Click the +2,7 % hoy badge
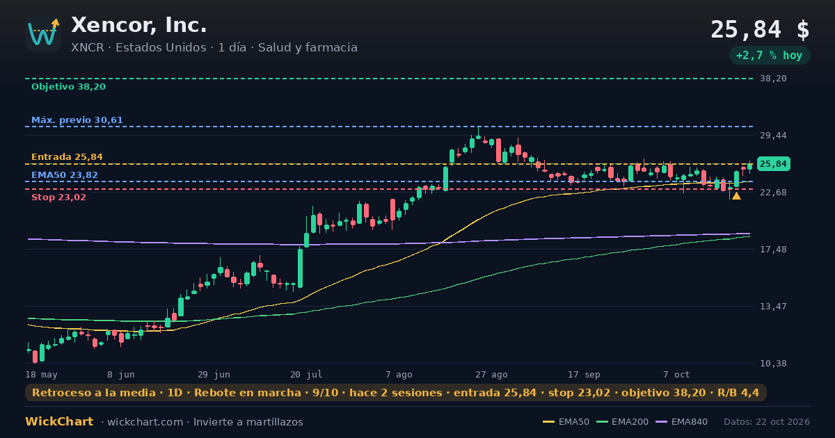The height and width of the screenshot is (438, 835). [770, 56]
